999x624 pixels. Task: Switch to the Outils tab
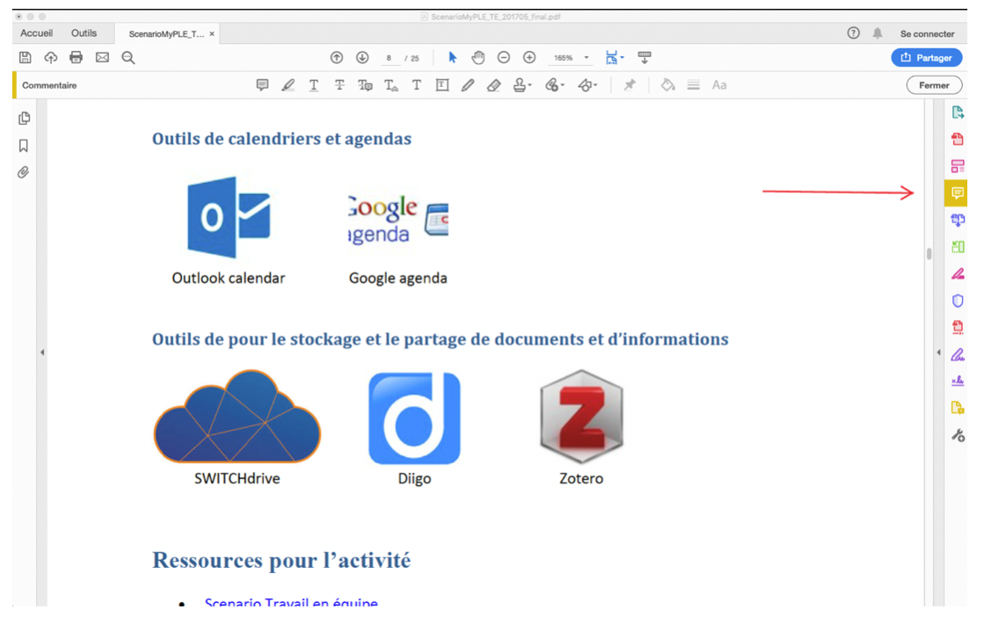84,33
